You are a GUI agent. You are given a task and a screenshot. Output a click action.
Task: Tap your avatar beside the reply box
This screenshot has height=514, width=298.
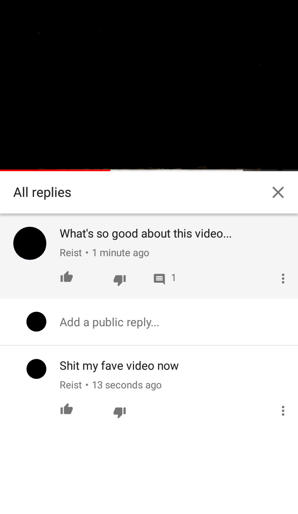pos(36,322)
